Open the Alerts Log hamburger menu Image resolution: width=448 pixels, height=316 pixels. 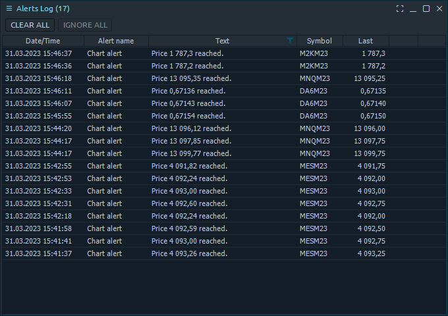point(9,9)
